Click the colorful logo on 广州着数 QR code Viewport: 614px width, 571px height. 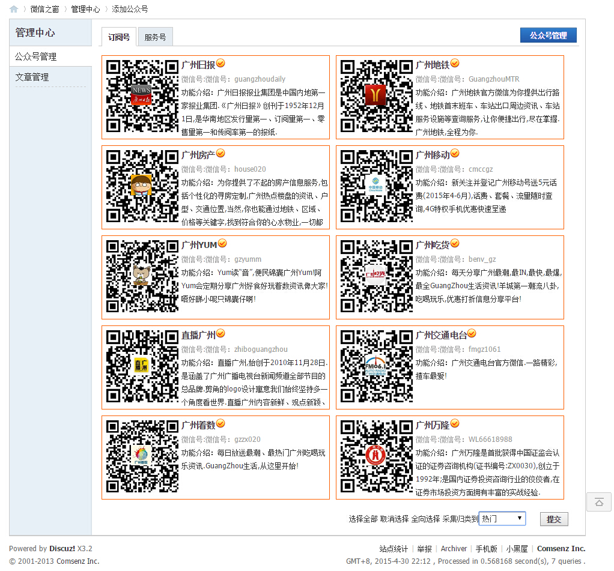click(141, 456)
